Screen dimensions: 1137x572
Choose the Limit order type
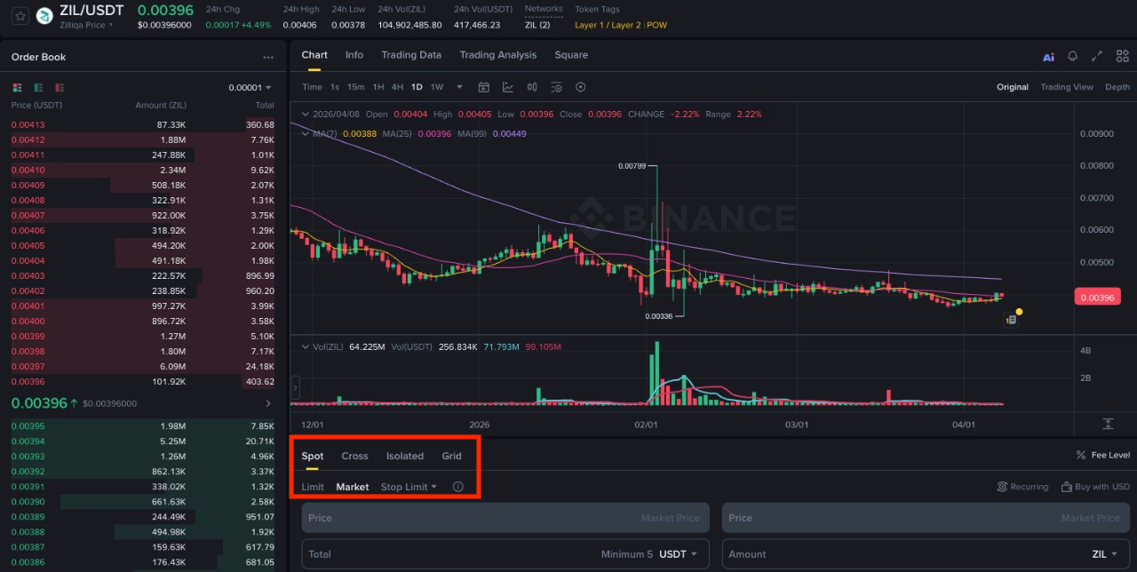[x=313, y=487]
